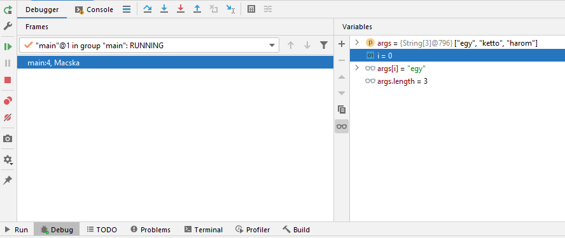Image resolution: width=565 pixels, height=238 pixels.
Task: Open the gear settings dropdown
Action: 8,160
